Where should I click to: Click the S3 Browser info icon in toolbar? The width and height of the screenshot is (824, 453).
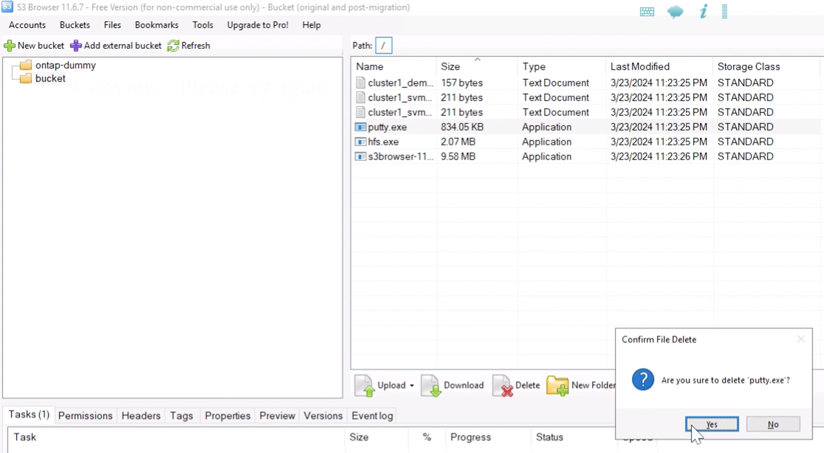(x=703, y=11)
